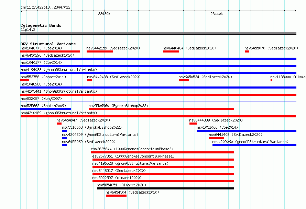The height and width of the screenshot is (209, 306).
Task: Click the black nsv5854051 variant bar
Action: tap(165, 188)
